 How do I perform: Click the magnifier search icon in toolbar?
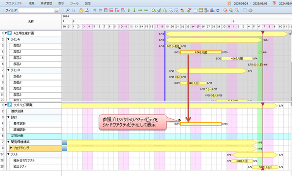pyautogui.click(x=68, y=10)
